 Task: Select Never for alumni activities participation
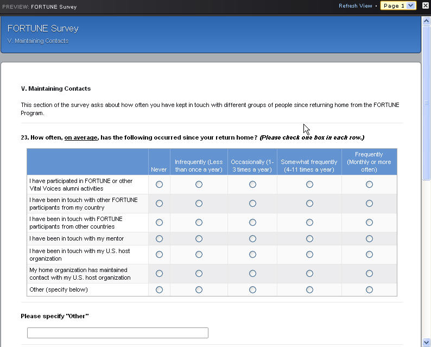point(159,185)
